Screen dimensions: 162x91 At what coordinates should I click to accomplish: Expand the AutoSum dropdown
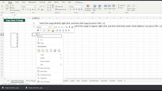point(126,5)
